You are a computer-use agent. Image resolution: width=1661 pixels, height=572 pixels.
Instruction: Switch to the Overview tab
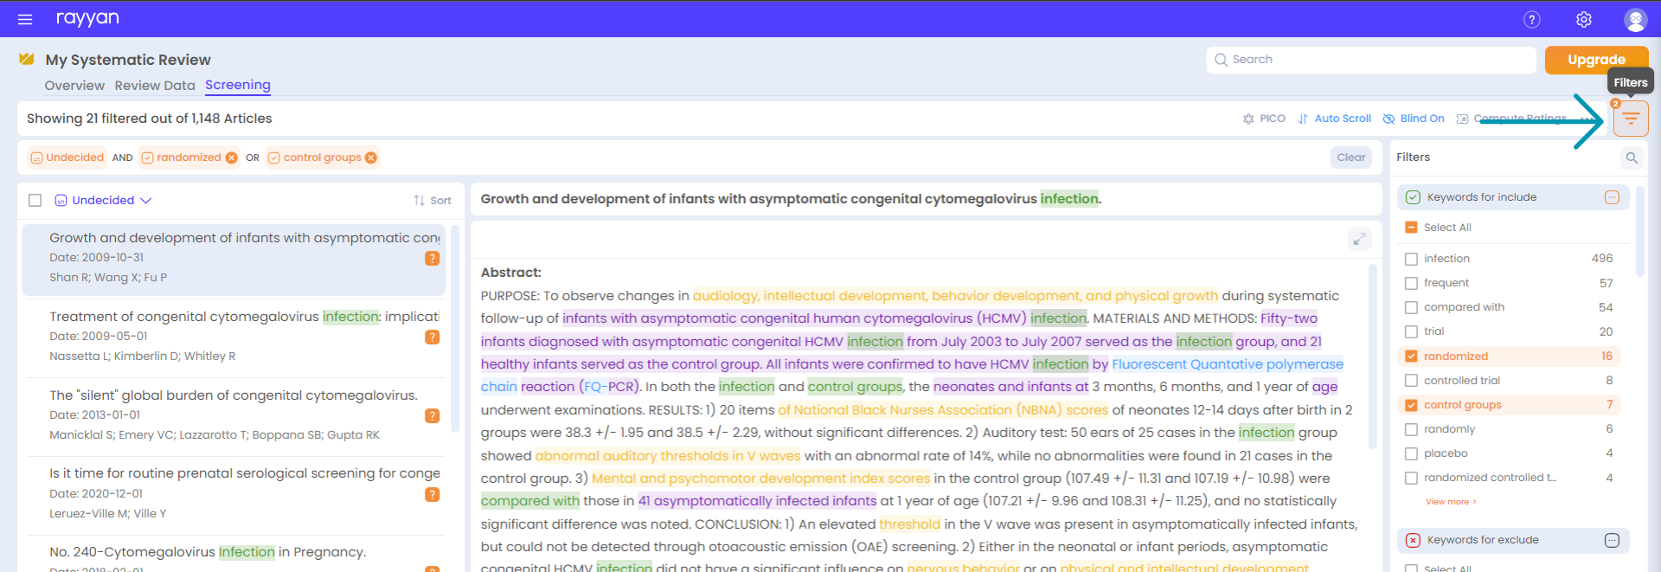pyautogui.click(x=74, y=86)
